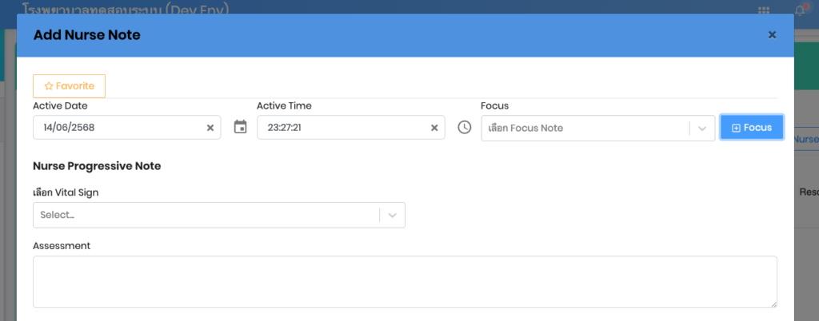Switch to the Nurse tab behind dialog

[x=806, y=139]
